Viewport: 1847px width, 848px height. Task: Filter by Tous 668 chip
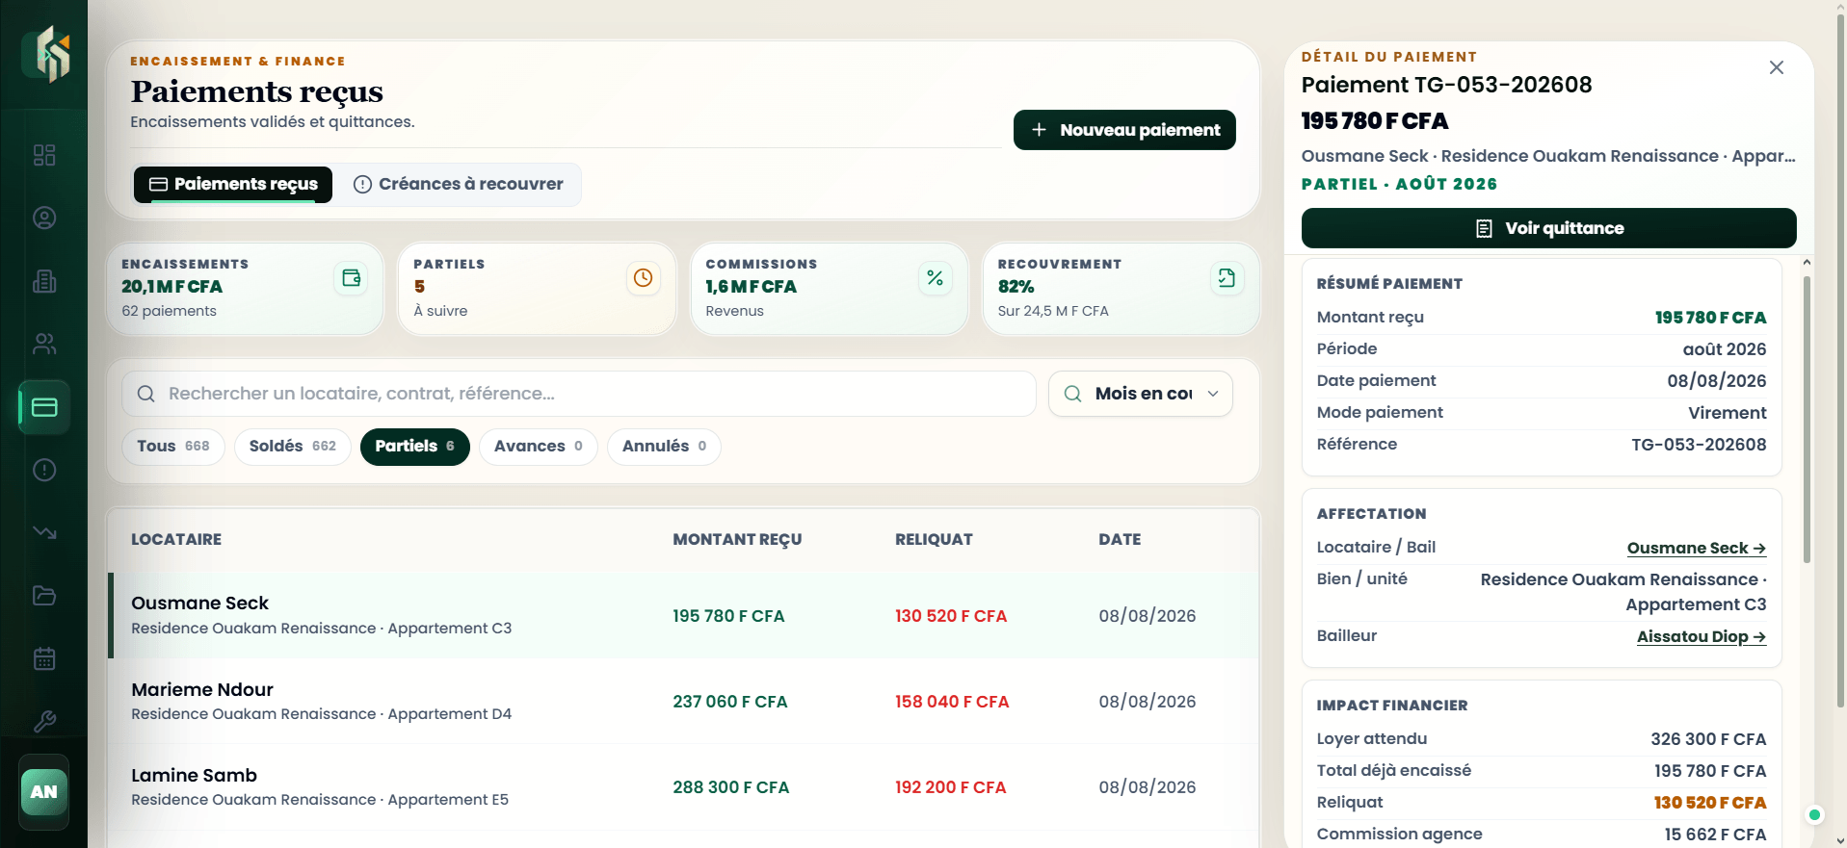(x=173, y=447)
